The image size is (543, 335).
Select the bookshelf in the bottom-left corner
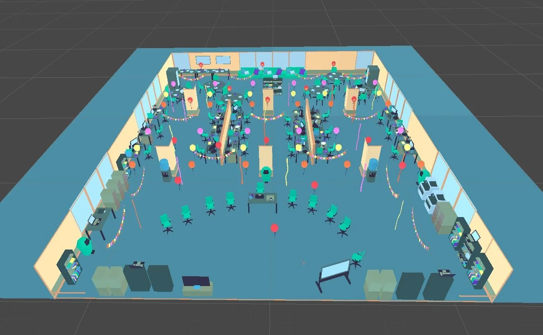[70, 267]
